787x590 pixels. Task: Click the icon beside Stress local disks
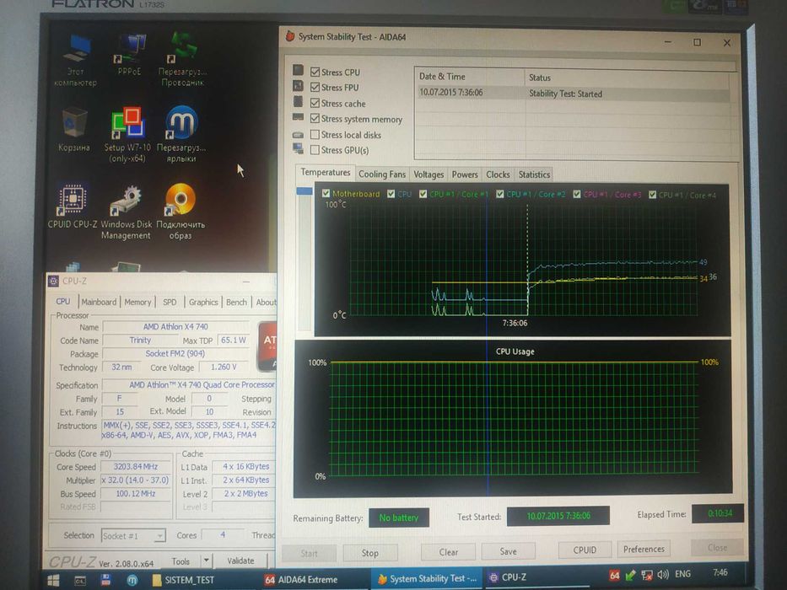click(x=298, y=135)
